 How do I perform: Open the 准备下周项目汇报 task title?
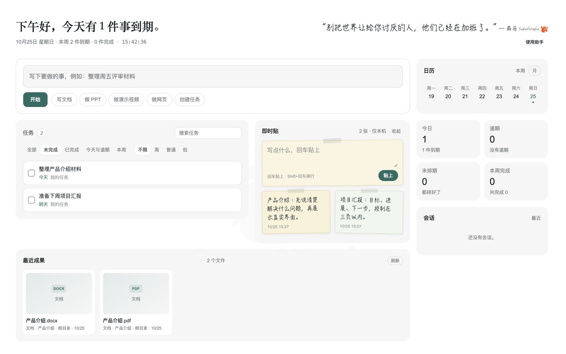(x=60, y=196)
